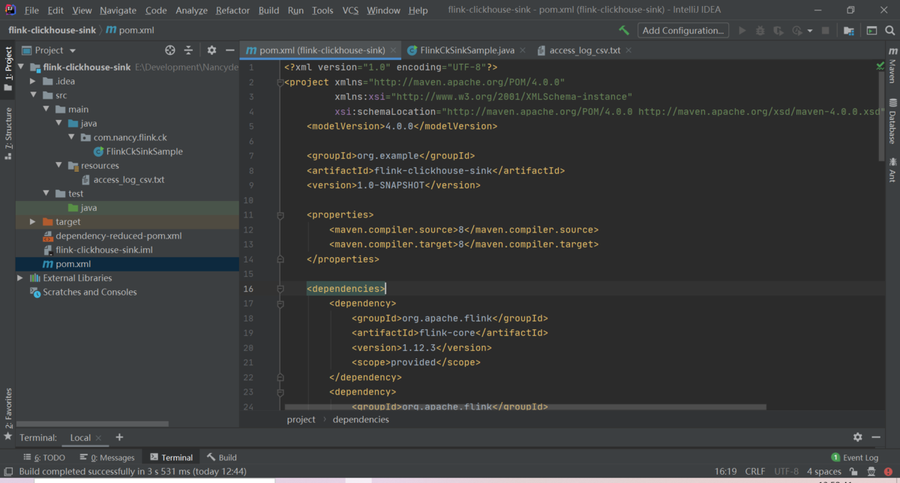The height and width of the screenshot is (483, 900).
Task: Open the Event Log tool window
Action: click(854, 457)
